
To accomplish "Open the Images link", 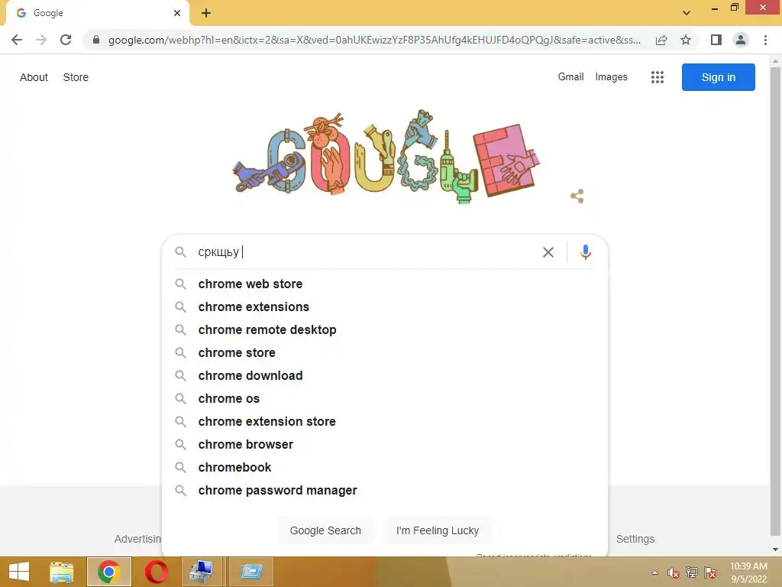I will pos(611,77).
